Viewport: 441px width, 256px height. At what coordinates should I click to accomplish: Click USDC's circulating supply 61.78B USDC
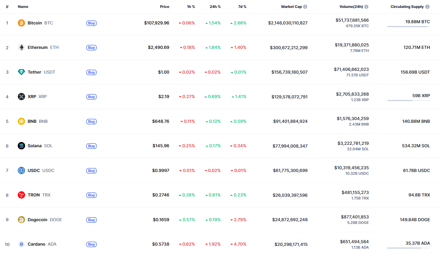pos(416,170)
